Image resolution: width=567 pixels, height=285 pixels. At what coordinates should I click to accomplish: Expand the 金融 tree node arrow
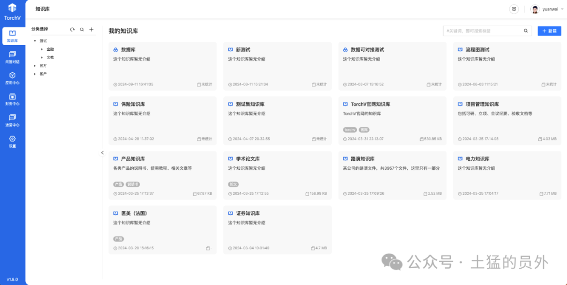(42, 49)
